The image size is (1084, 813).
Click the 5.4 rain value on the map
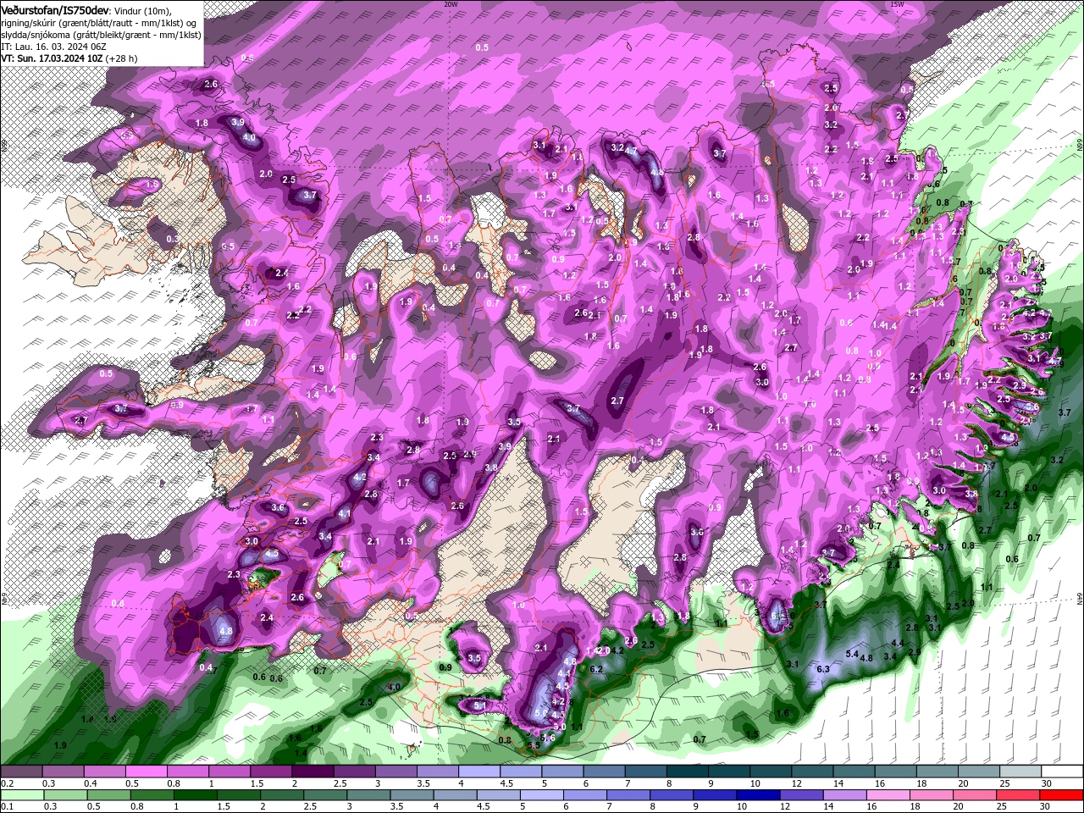click(852, 654)
